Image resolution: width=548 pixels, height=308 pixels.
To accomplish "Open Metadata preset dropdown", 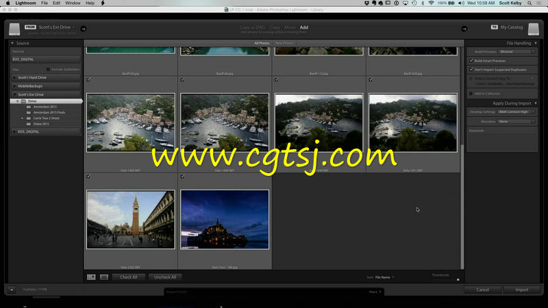I will (517, 122).
